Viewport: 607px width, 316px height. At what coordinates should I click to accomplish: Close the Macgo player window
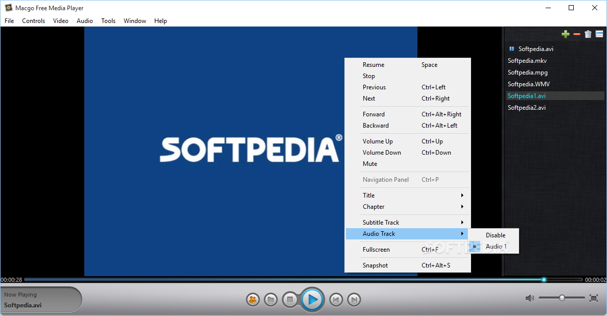[595, 8]
